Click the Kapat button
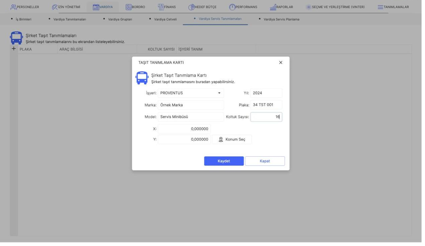 (x=265, y=161)
